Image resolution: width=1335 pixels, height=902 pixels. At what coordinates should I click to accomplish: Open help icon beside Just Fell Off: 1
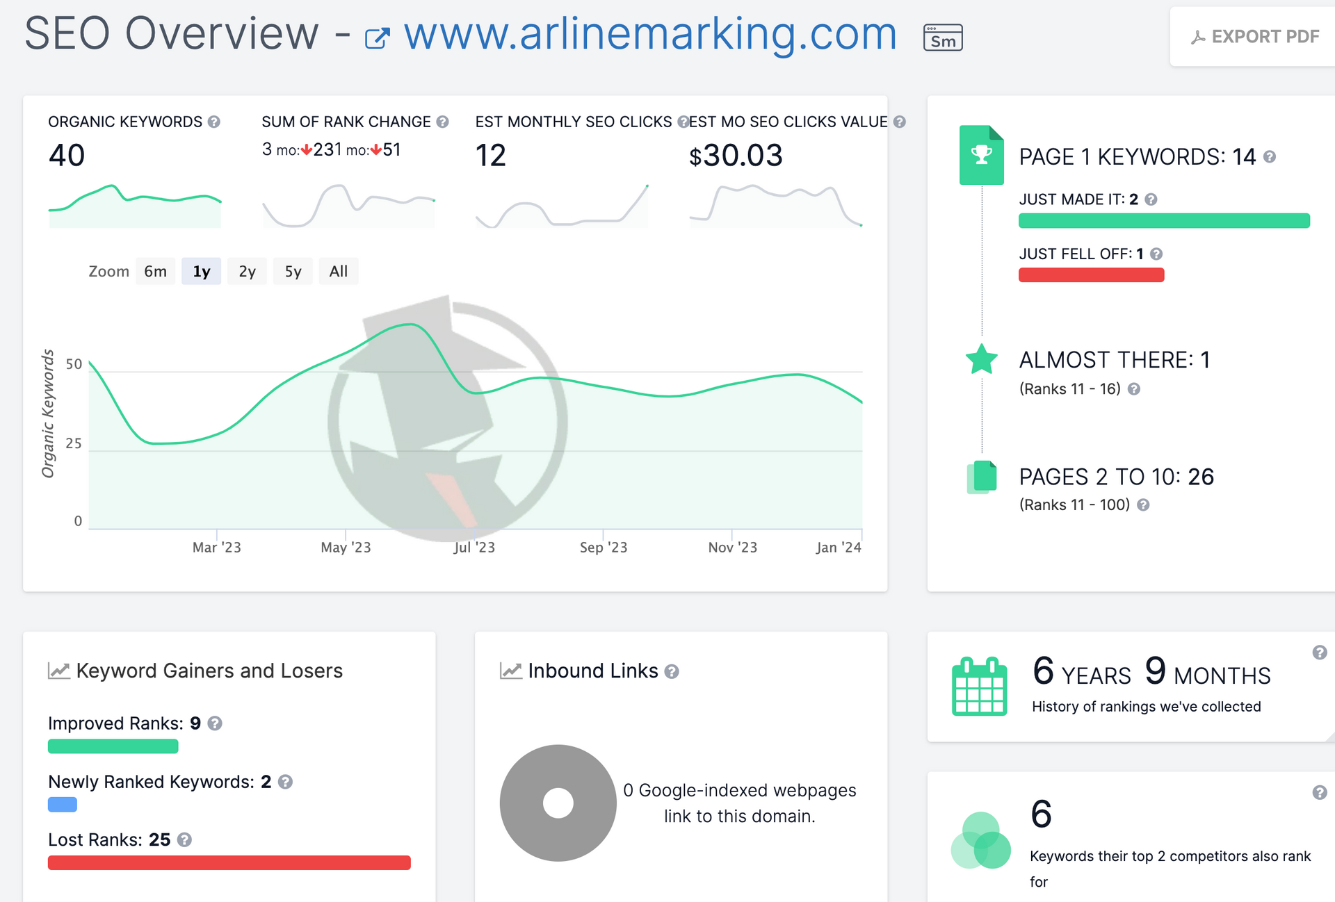coord(1156,254)
